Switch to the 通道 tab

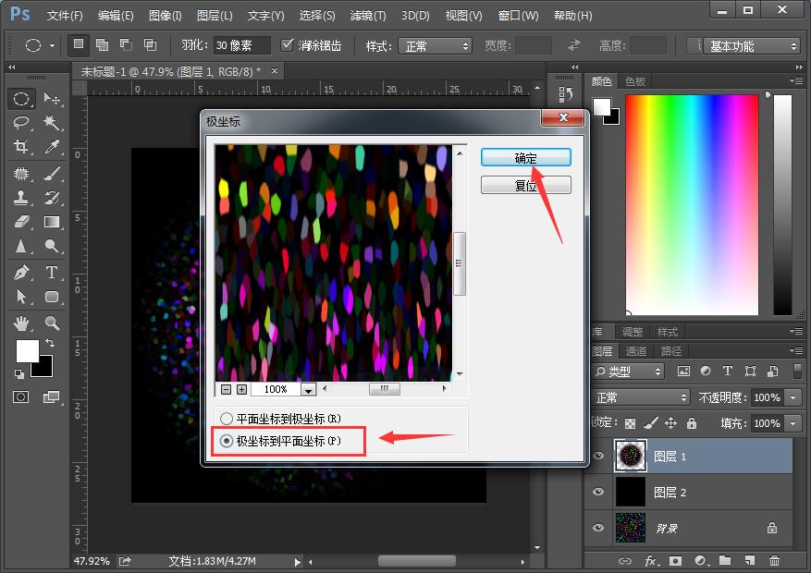[636, 351]
